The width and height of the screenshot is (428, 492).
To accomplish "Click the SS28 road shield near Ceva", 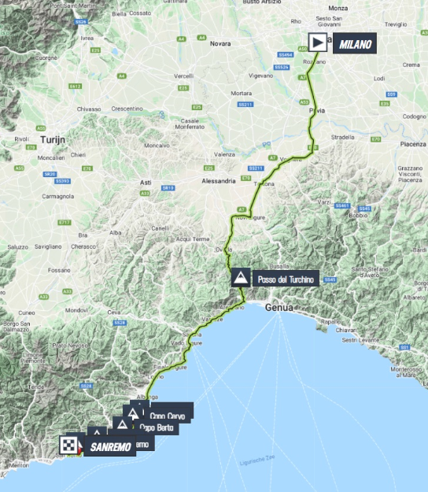I will 120,323.
